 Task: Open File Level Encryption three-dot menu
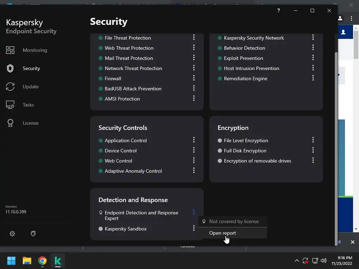pyautogui.click(x=313, y=140)
